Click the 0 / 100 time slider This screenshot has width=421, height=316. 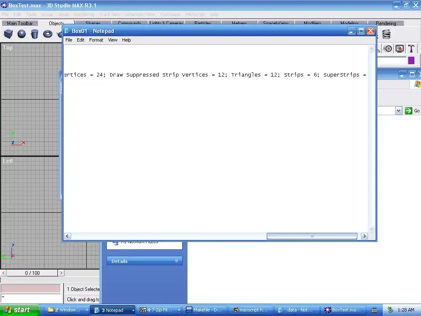32,273
